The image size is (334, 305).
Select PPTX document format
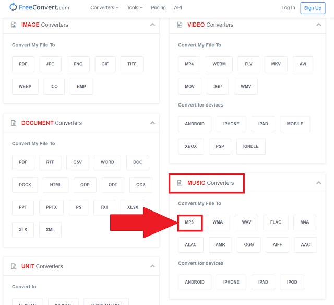tap(51, 207)
